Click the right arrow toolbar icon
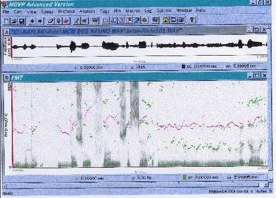The height and width of the screenshot is (198, 276). point(40,21)
